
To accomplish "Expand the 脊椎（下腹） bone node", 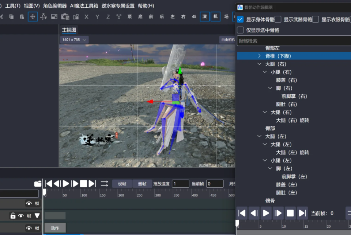I will (x=259, y=56).
